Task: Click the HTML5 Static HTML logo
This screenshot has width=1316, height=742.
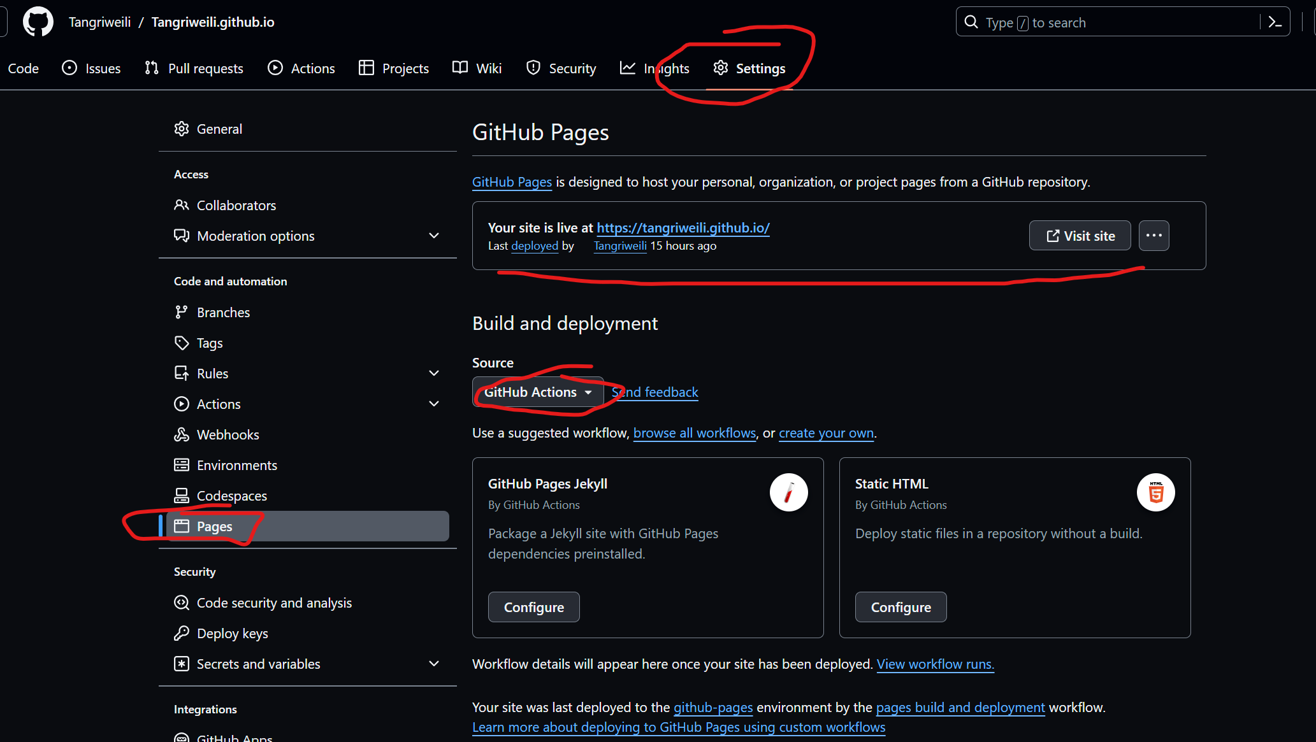Action: tap(1155, 492)
